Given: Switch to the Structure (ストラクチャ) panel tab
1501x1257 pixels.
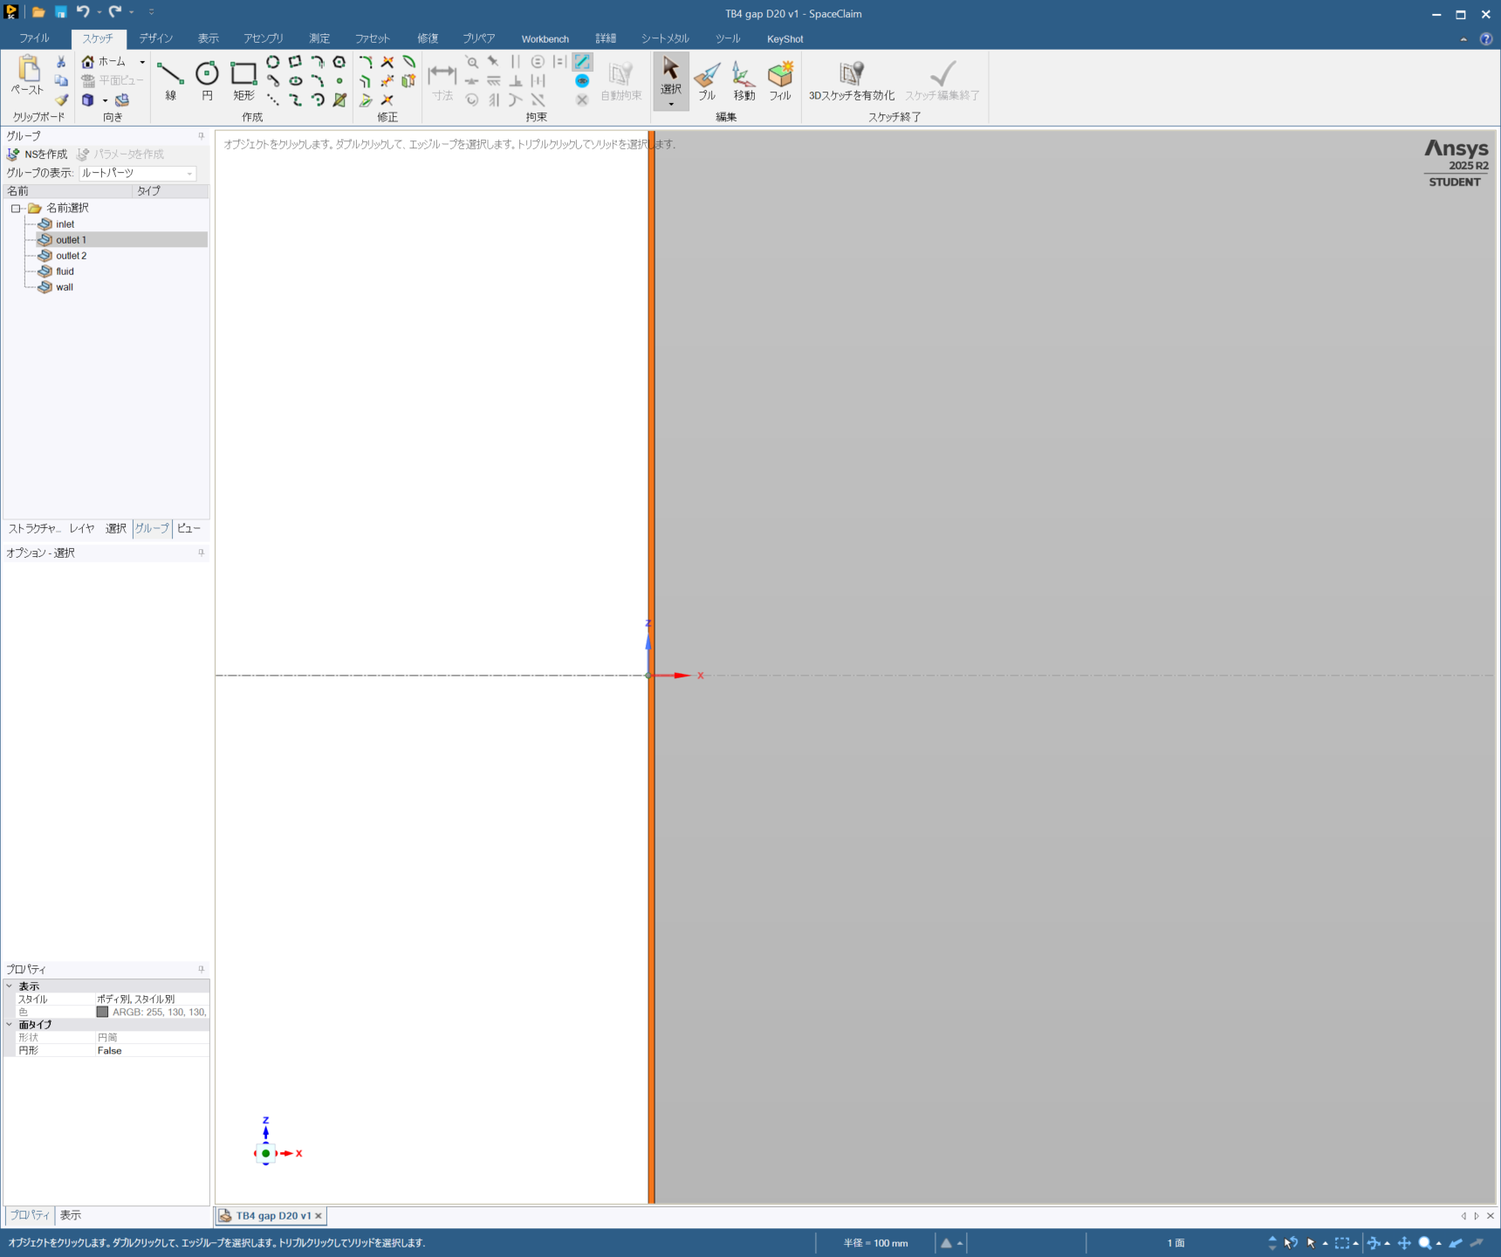Looking at the screenshot, I should (x=34, y=529).
